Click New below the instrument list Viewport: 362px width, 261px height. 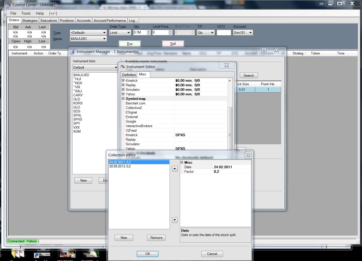pyautogui.click(x=83, y=180)
